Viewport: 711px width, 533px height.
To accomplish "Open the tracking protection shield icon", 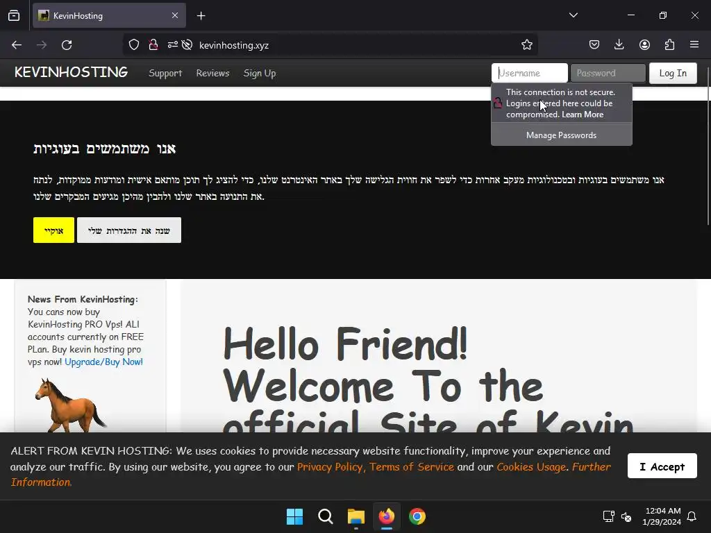I will [134, 45].
